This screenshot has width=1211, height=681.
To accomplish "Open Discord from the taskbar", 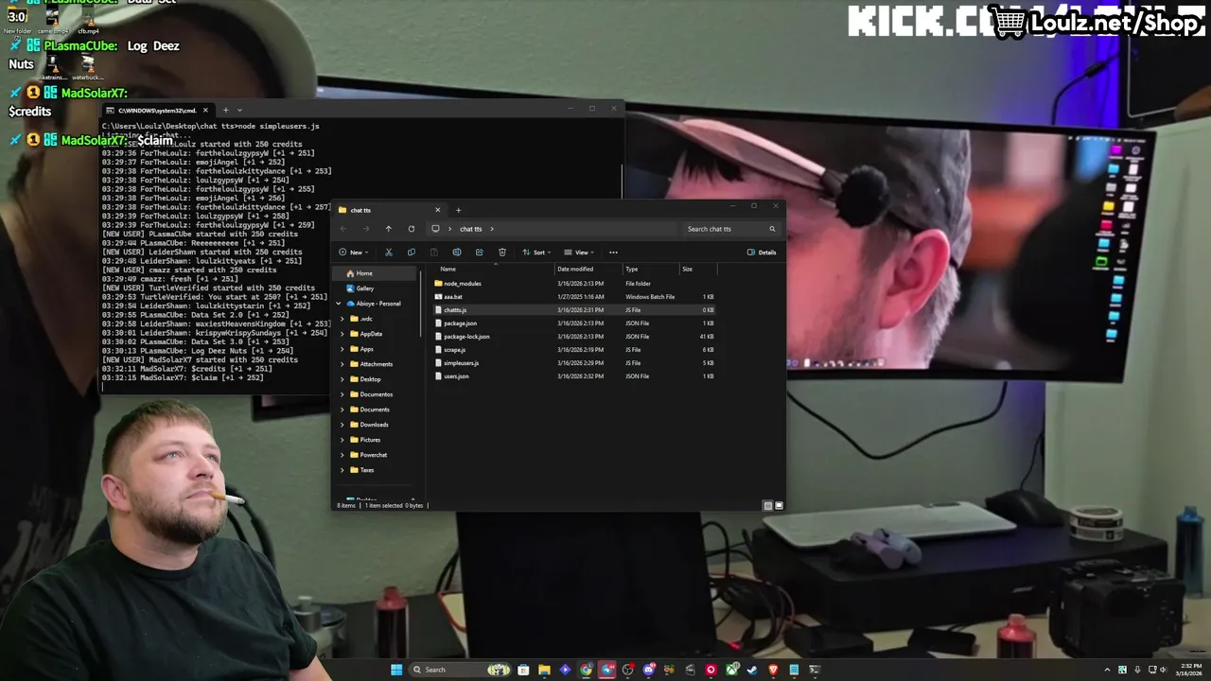I will coord(648,670).
